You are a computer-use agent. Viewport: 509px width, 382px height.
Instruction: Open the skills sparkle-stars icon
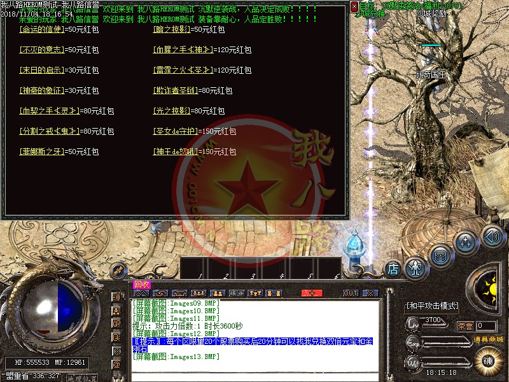click(466, 243)
